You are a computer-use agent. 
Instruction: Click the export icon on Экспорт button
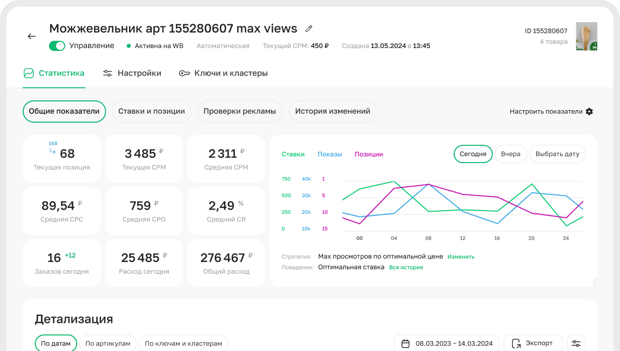[516, 343]
